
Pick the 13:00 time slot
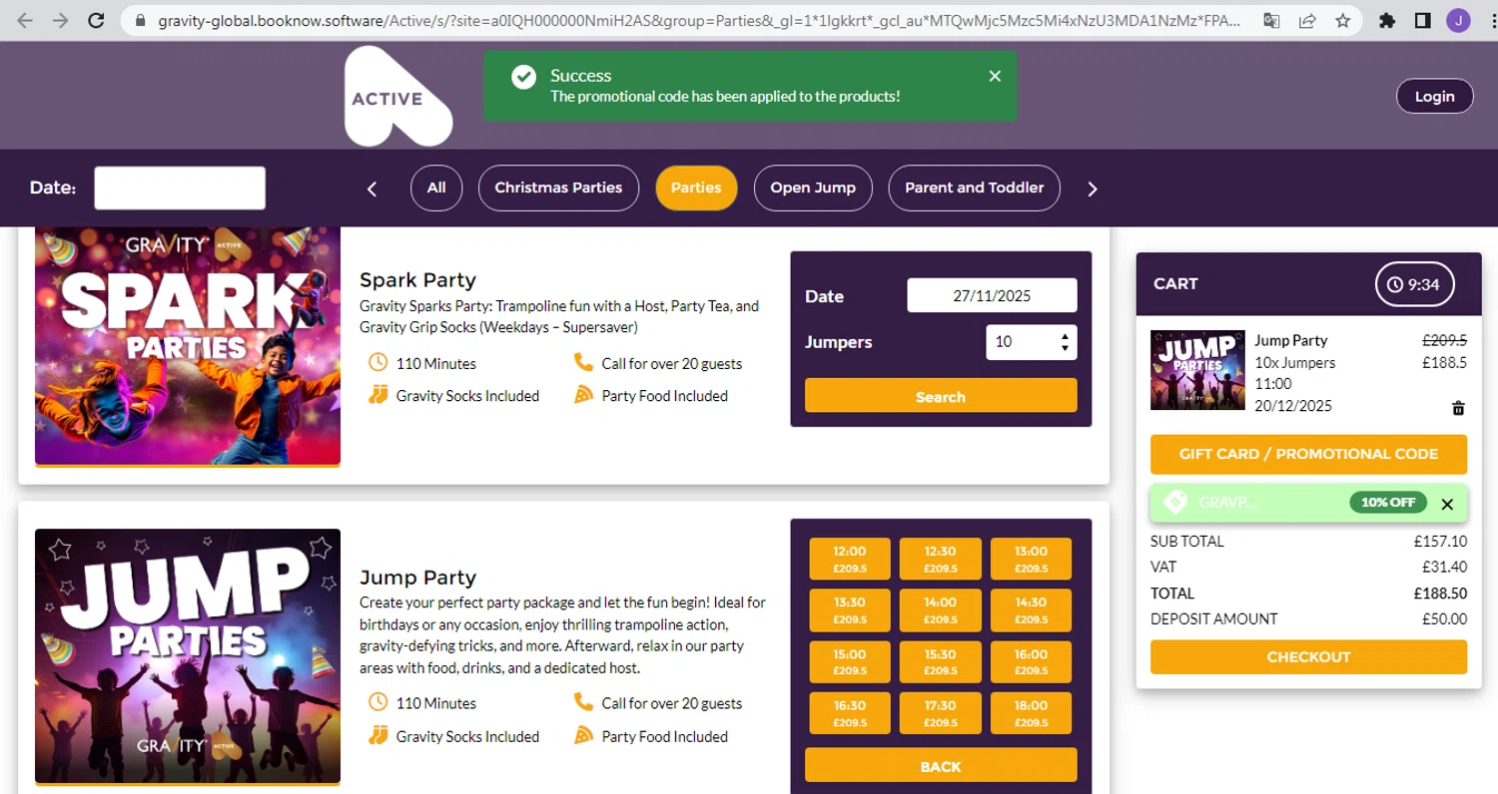coord(1031,559)
